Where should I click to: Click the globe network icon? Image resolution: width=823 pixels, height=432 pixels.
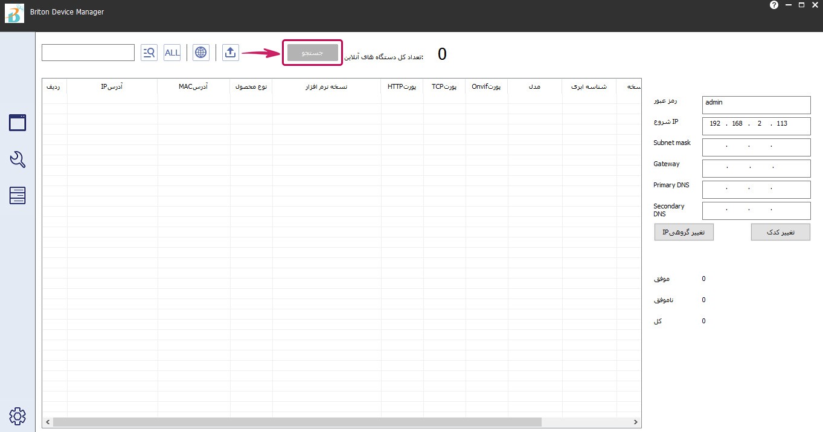(201, 53)
